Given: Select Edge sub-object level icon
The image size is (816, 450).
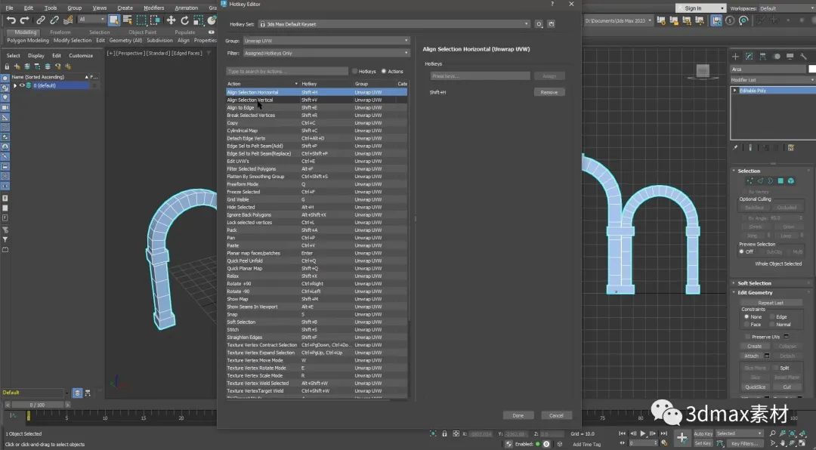Looking at the screenshot, I should pyautogui.click(x=760, y=180).
